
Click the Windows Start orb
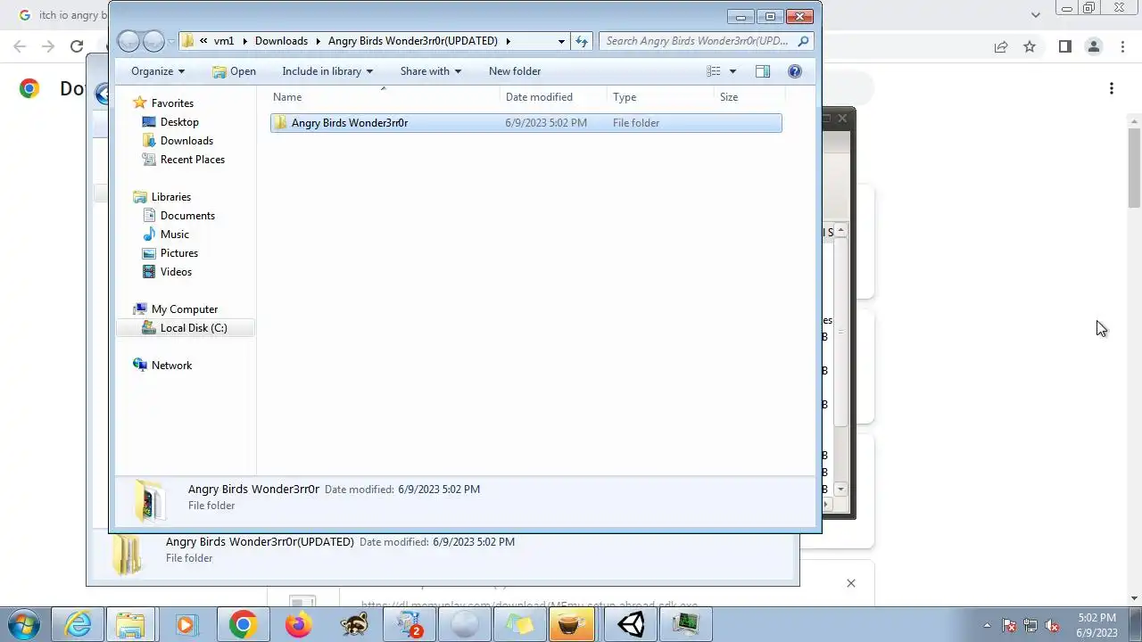coord(22,625)
